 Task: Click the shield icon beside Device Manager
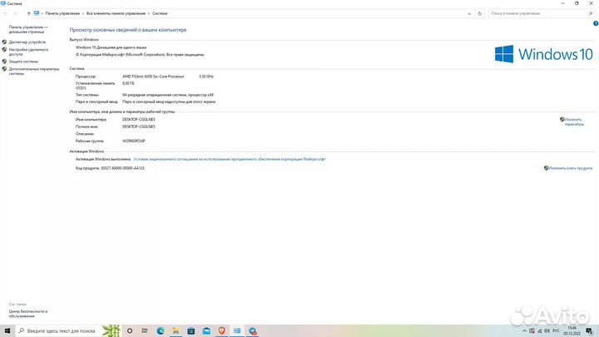click(4, 42)
